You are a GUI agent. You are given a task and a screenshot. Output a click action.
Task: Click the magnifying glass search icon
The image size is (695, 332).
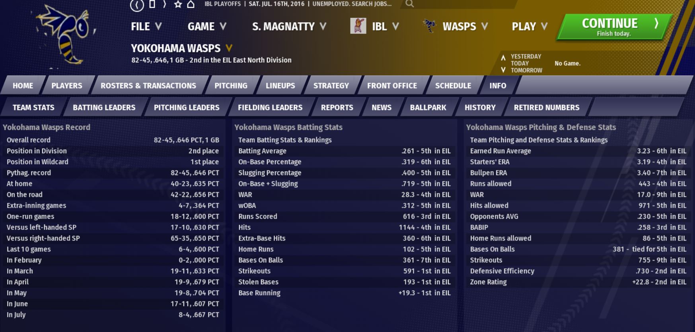[409, 4]
